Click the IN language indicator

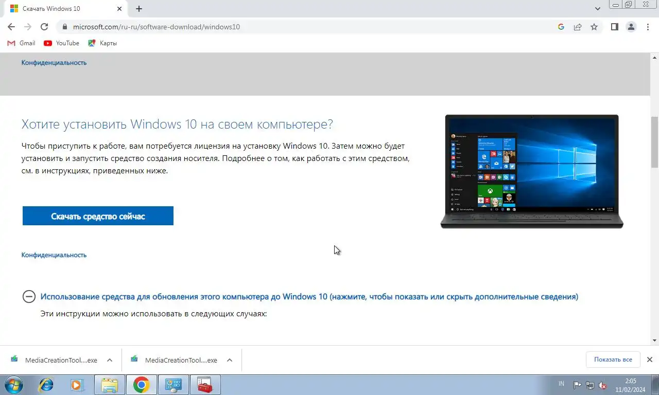[561, 384]
